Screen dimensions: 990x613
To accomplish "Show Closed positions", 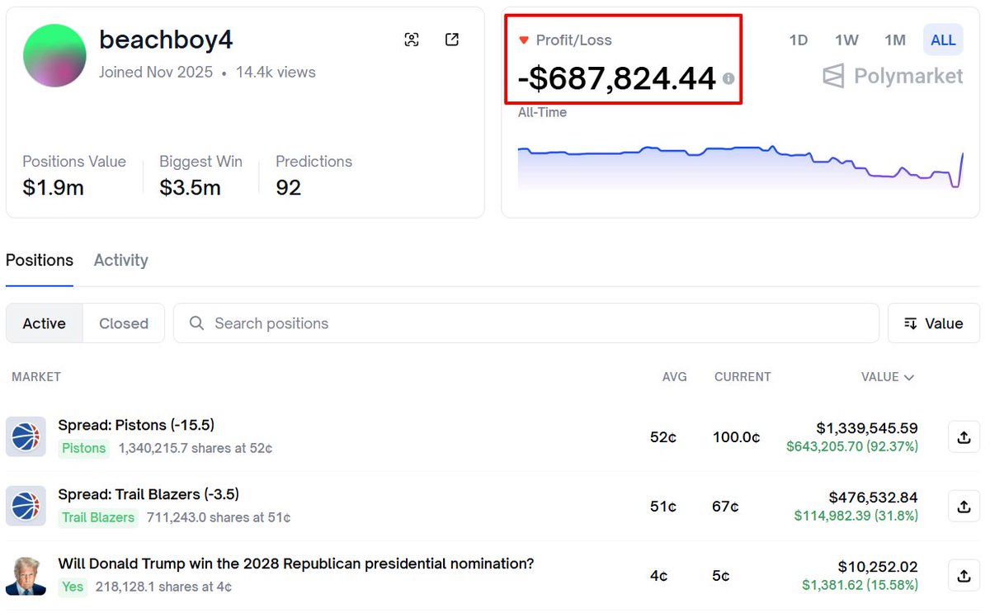I will [x=124, y=323].
